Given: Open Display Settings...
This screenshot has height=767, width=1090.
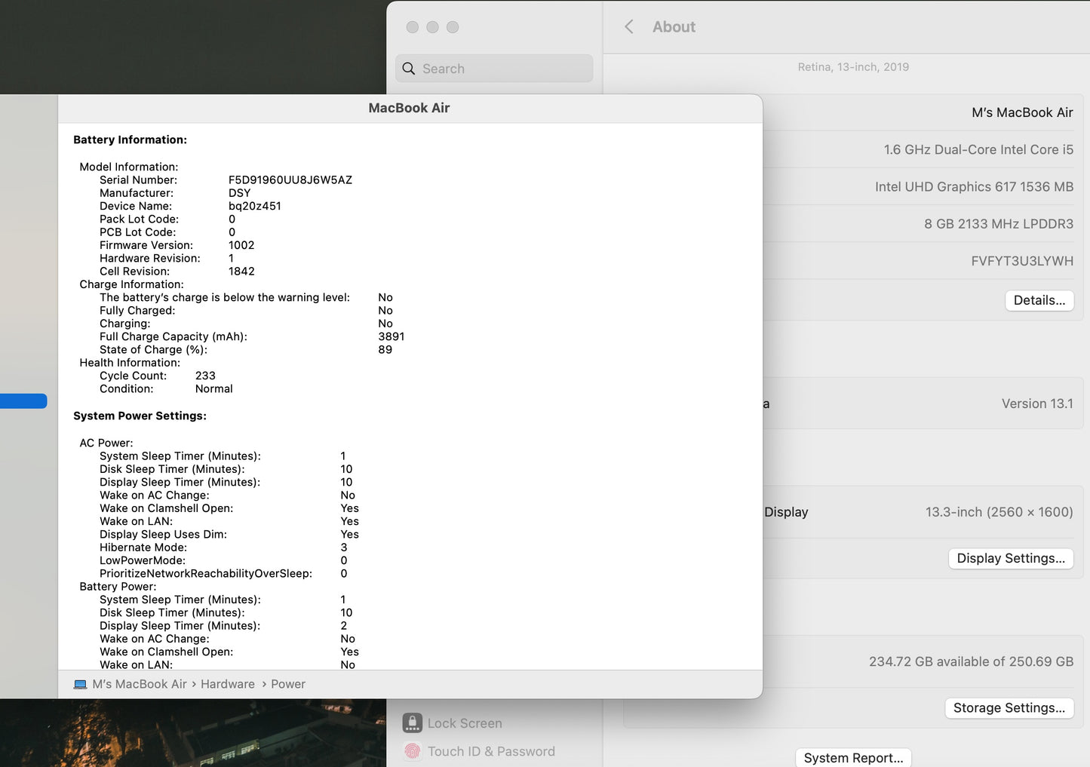Looking at the screenshot, I should 1010,559.
